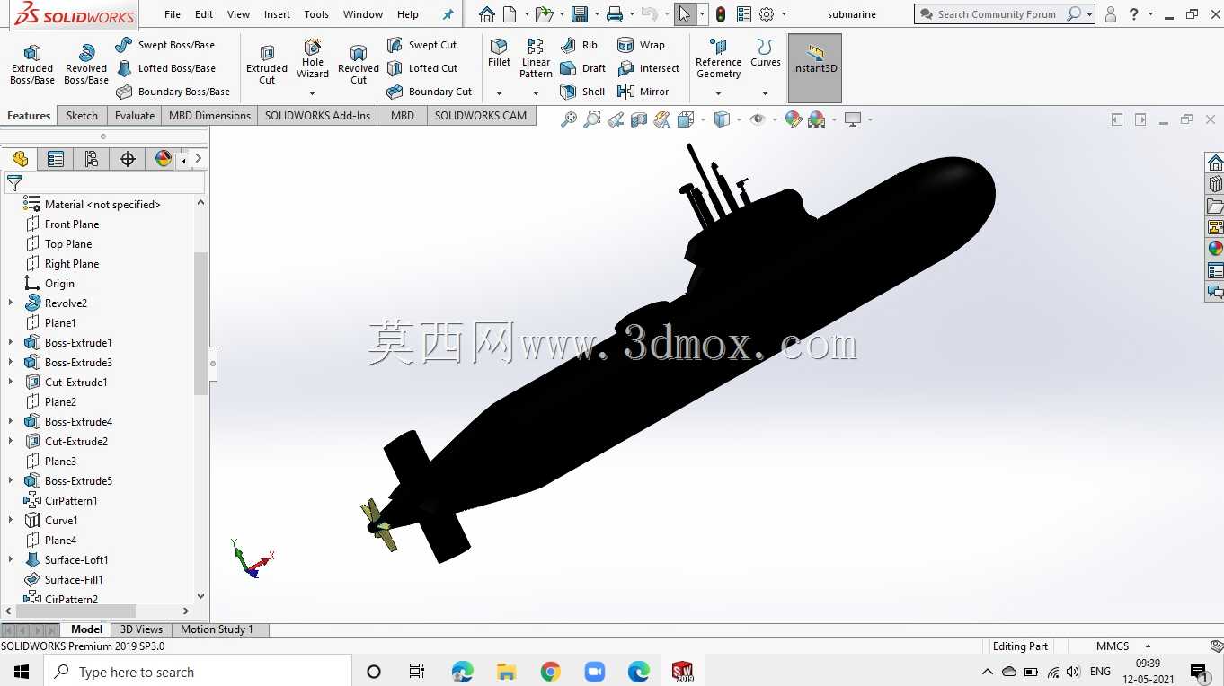This screenshot has width=1224, height=686.
Task: Choose Boundary Boss/Base feature
Action: click(173, 92)
